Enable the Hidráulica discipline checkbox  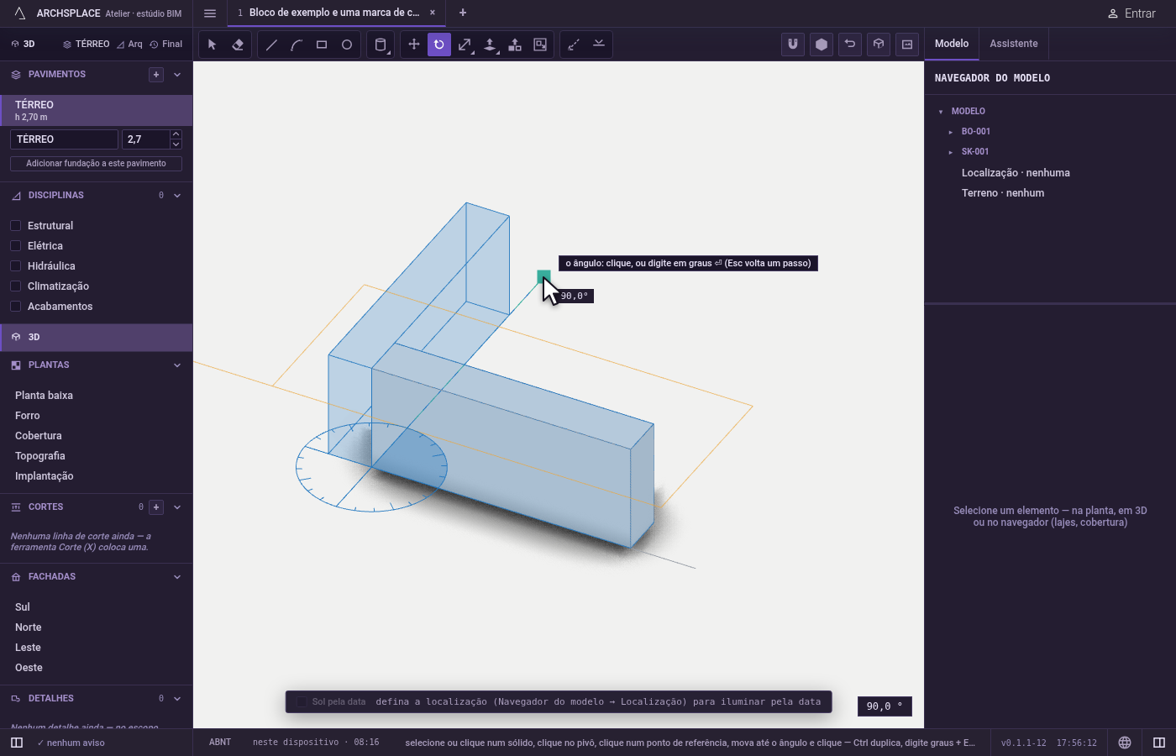(x=15, y=266)
